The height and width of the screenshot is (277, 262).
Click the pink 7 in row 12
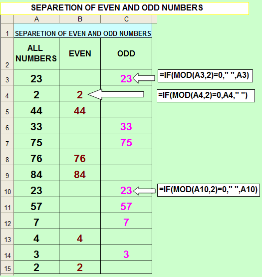126,223
